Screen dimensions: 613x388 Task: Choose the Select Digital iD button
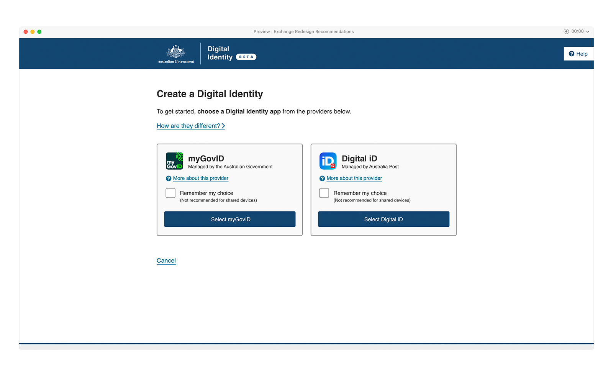(x=384, y=219)
